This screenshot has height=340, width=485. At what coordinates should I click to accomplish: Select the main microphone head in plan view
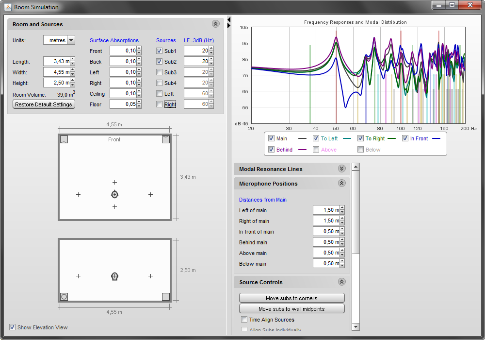pos(114,194)
